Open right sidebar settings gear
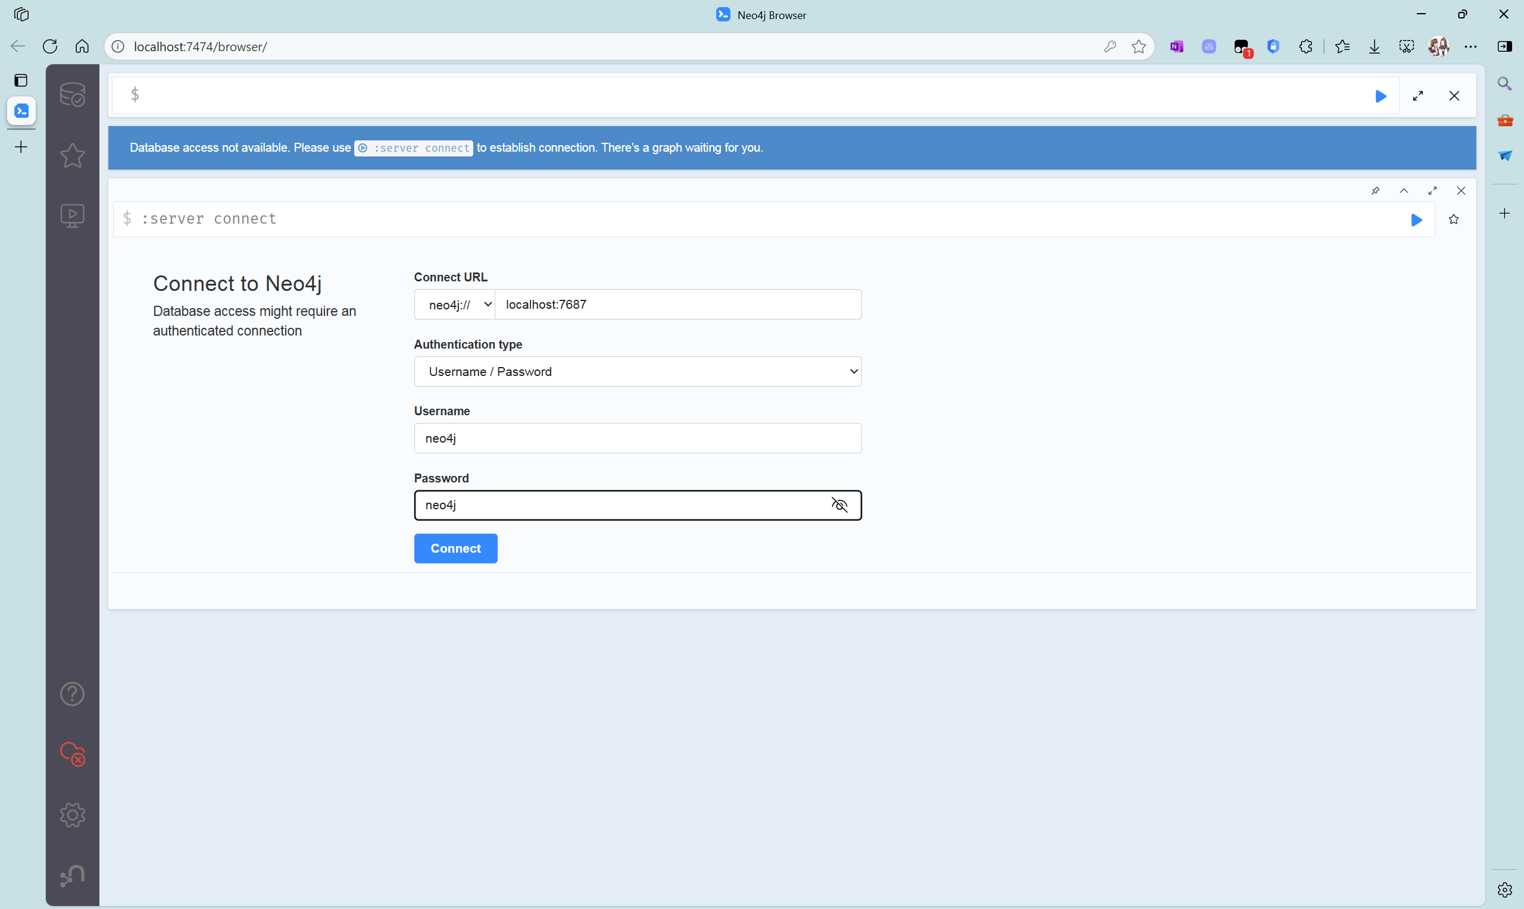This screenshot has width=1524, height=909. [x=1504, y=889]
